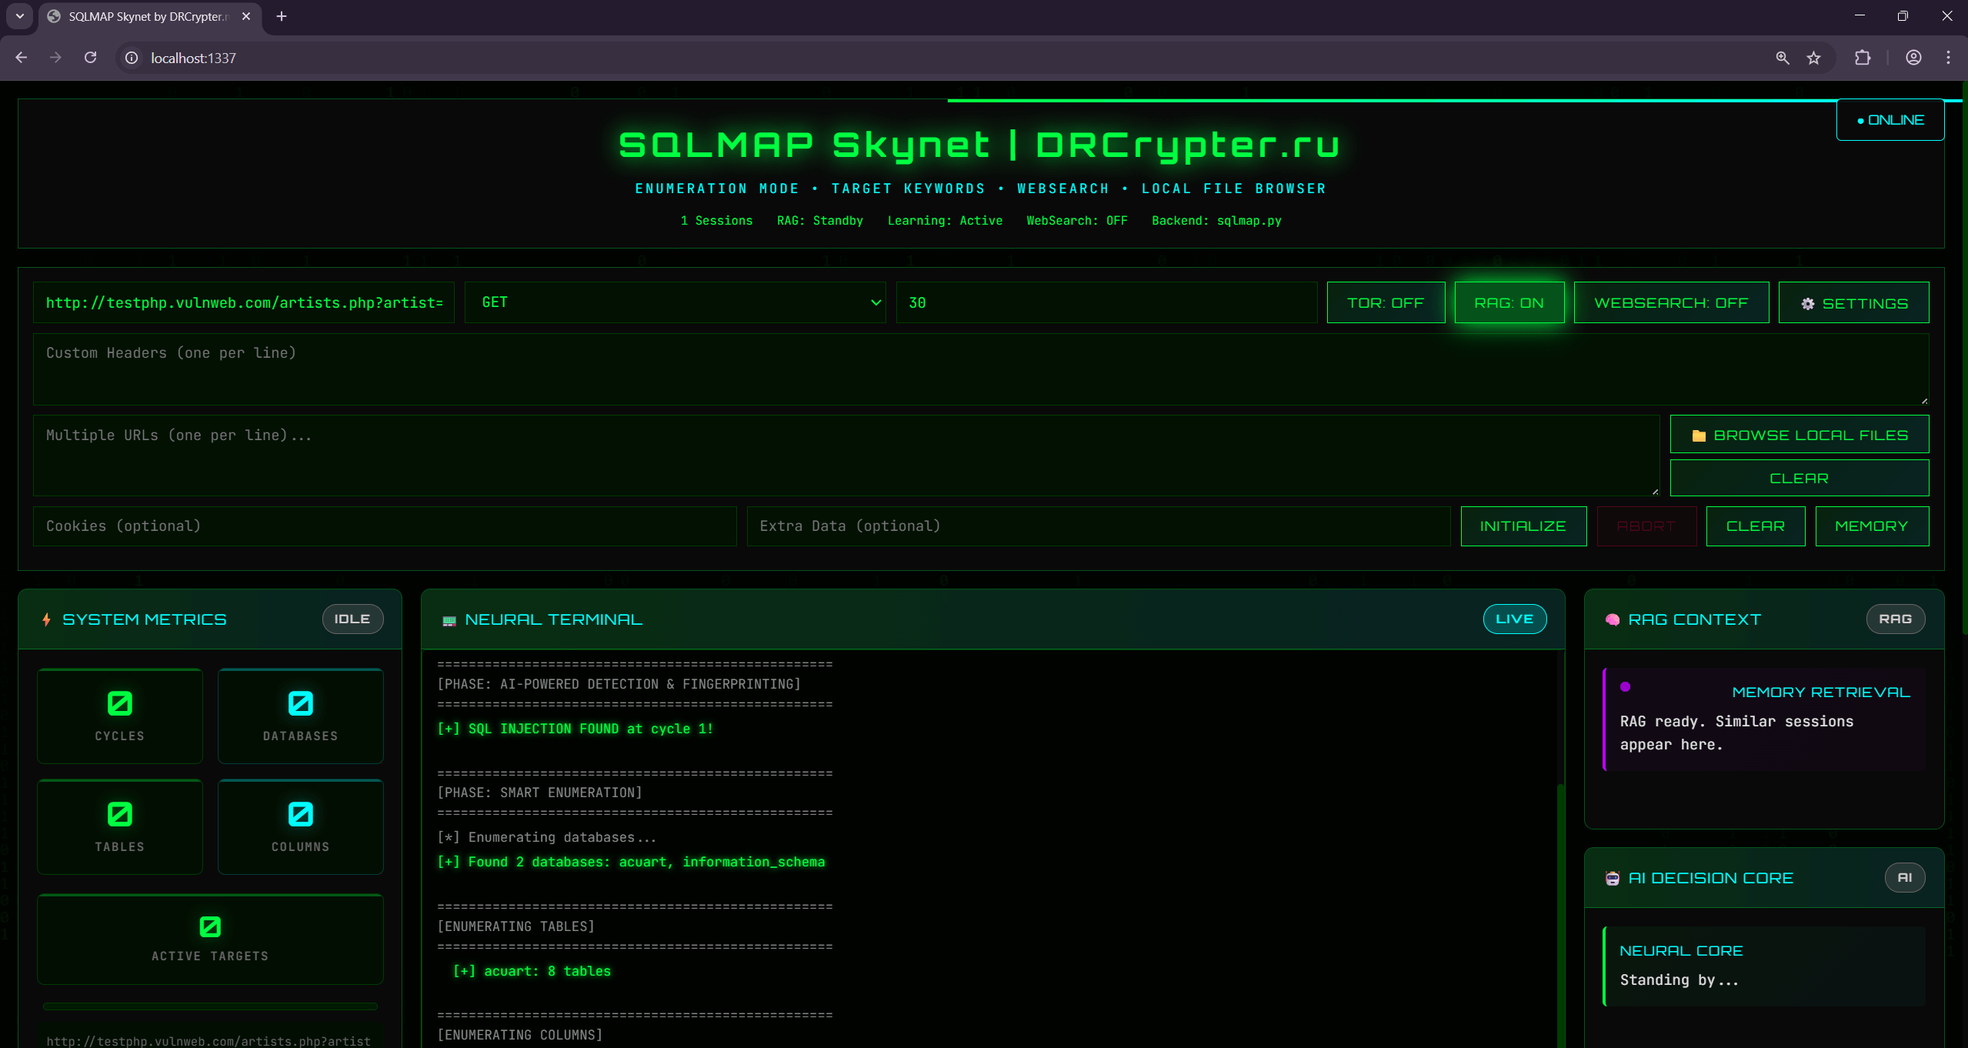
Task: Click the MEMORY button
Action: [1871, 526]
